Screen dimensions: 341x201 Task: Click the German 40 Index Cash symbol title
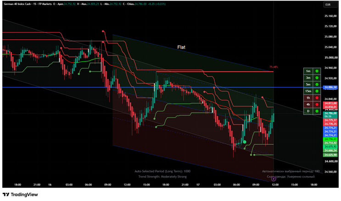[17, 4]
